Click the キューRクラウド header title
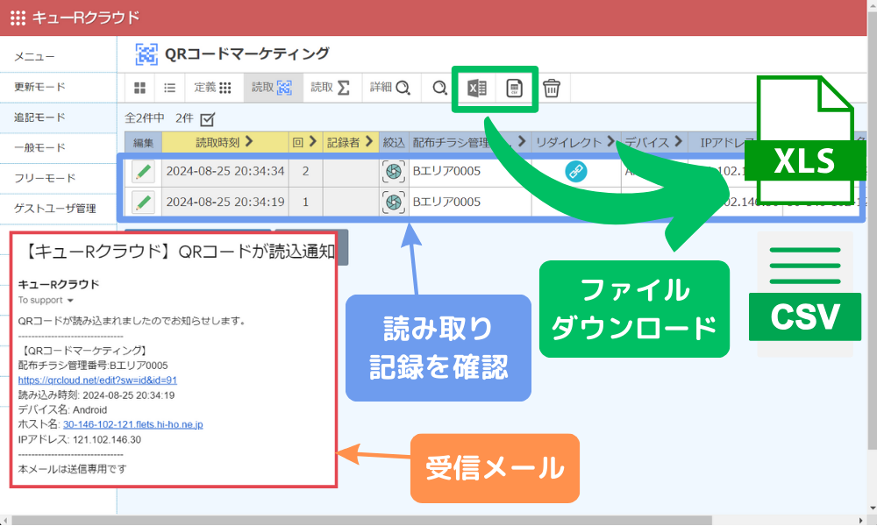877x526 pixels. [86, 18]
